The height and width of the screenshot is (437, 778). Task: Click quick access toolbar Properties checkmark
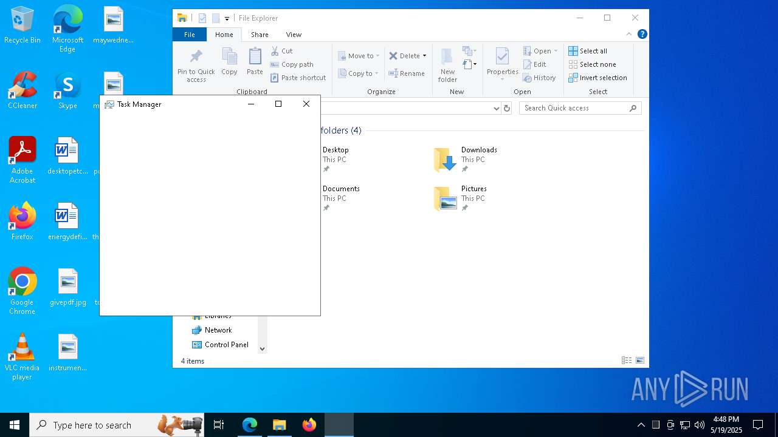pos(202,18)
